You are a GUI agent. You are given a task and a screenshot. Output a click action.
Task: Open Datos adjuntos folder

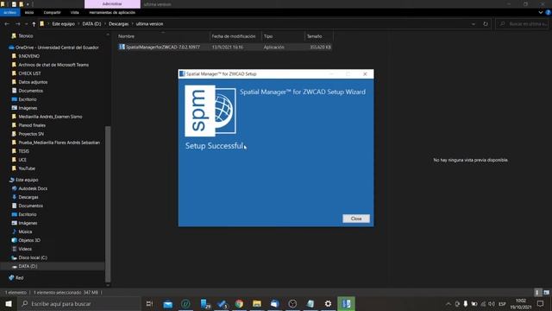coord(33,82)
